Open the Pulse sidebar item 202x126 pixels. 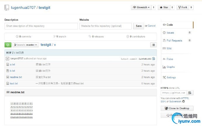point(170,59)
